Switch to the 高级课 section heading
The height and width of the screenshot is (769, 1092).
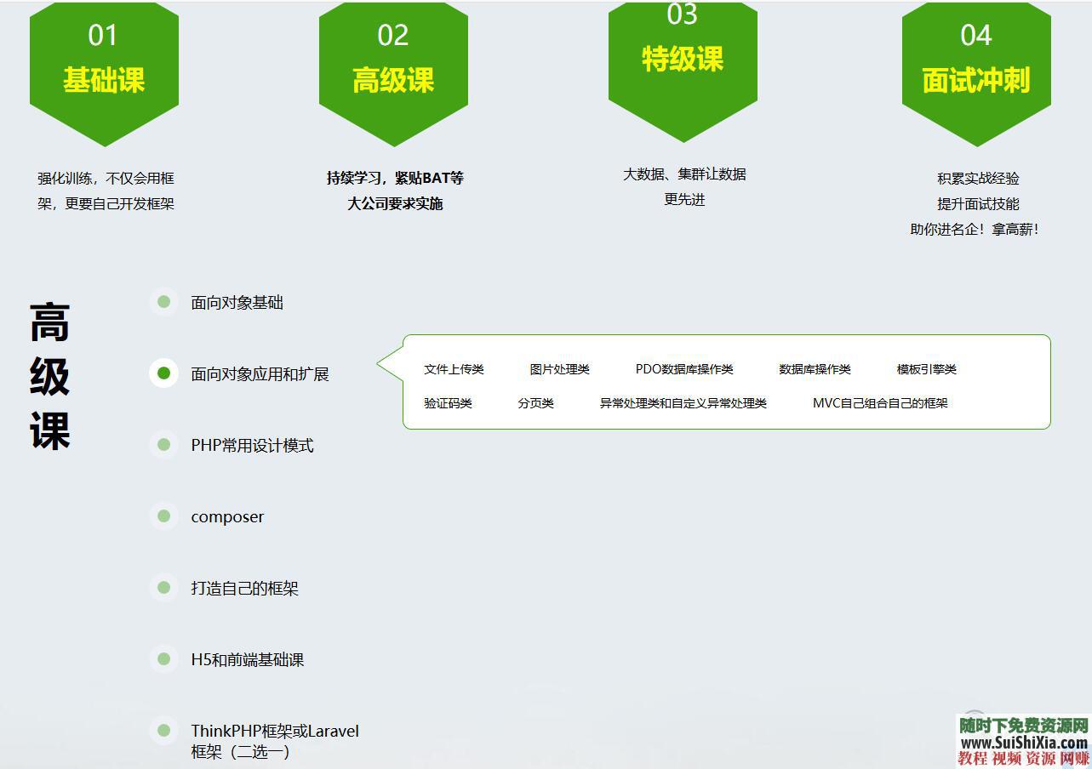49,374
